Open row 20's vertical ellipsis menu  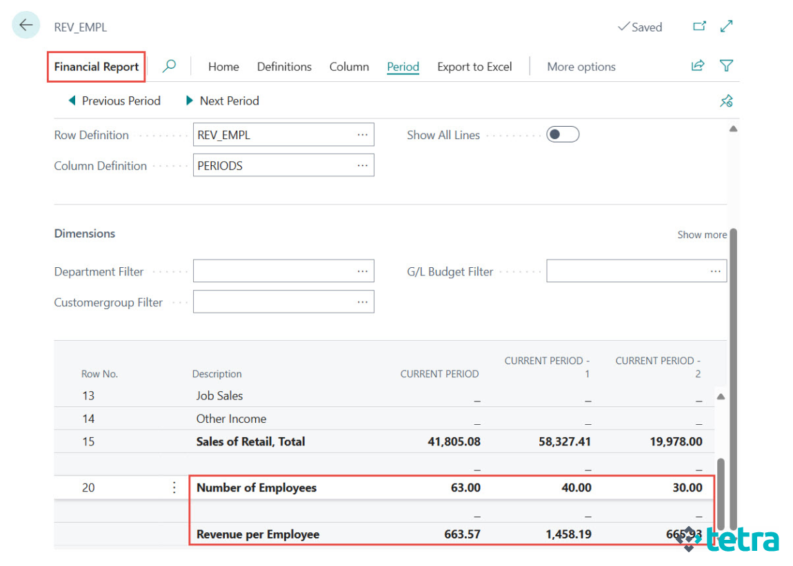[x=174, y=488]
